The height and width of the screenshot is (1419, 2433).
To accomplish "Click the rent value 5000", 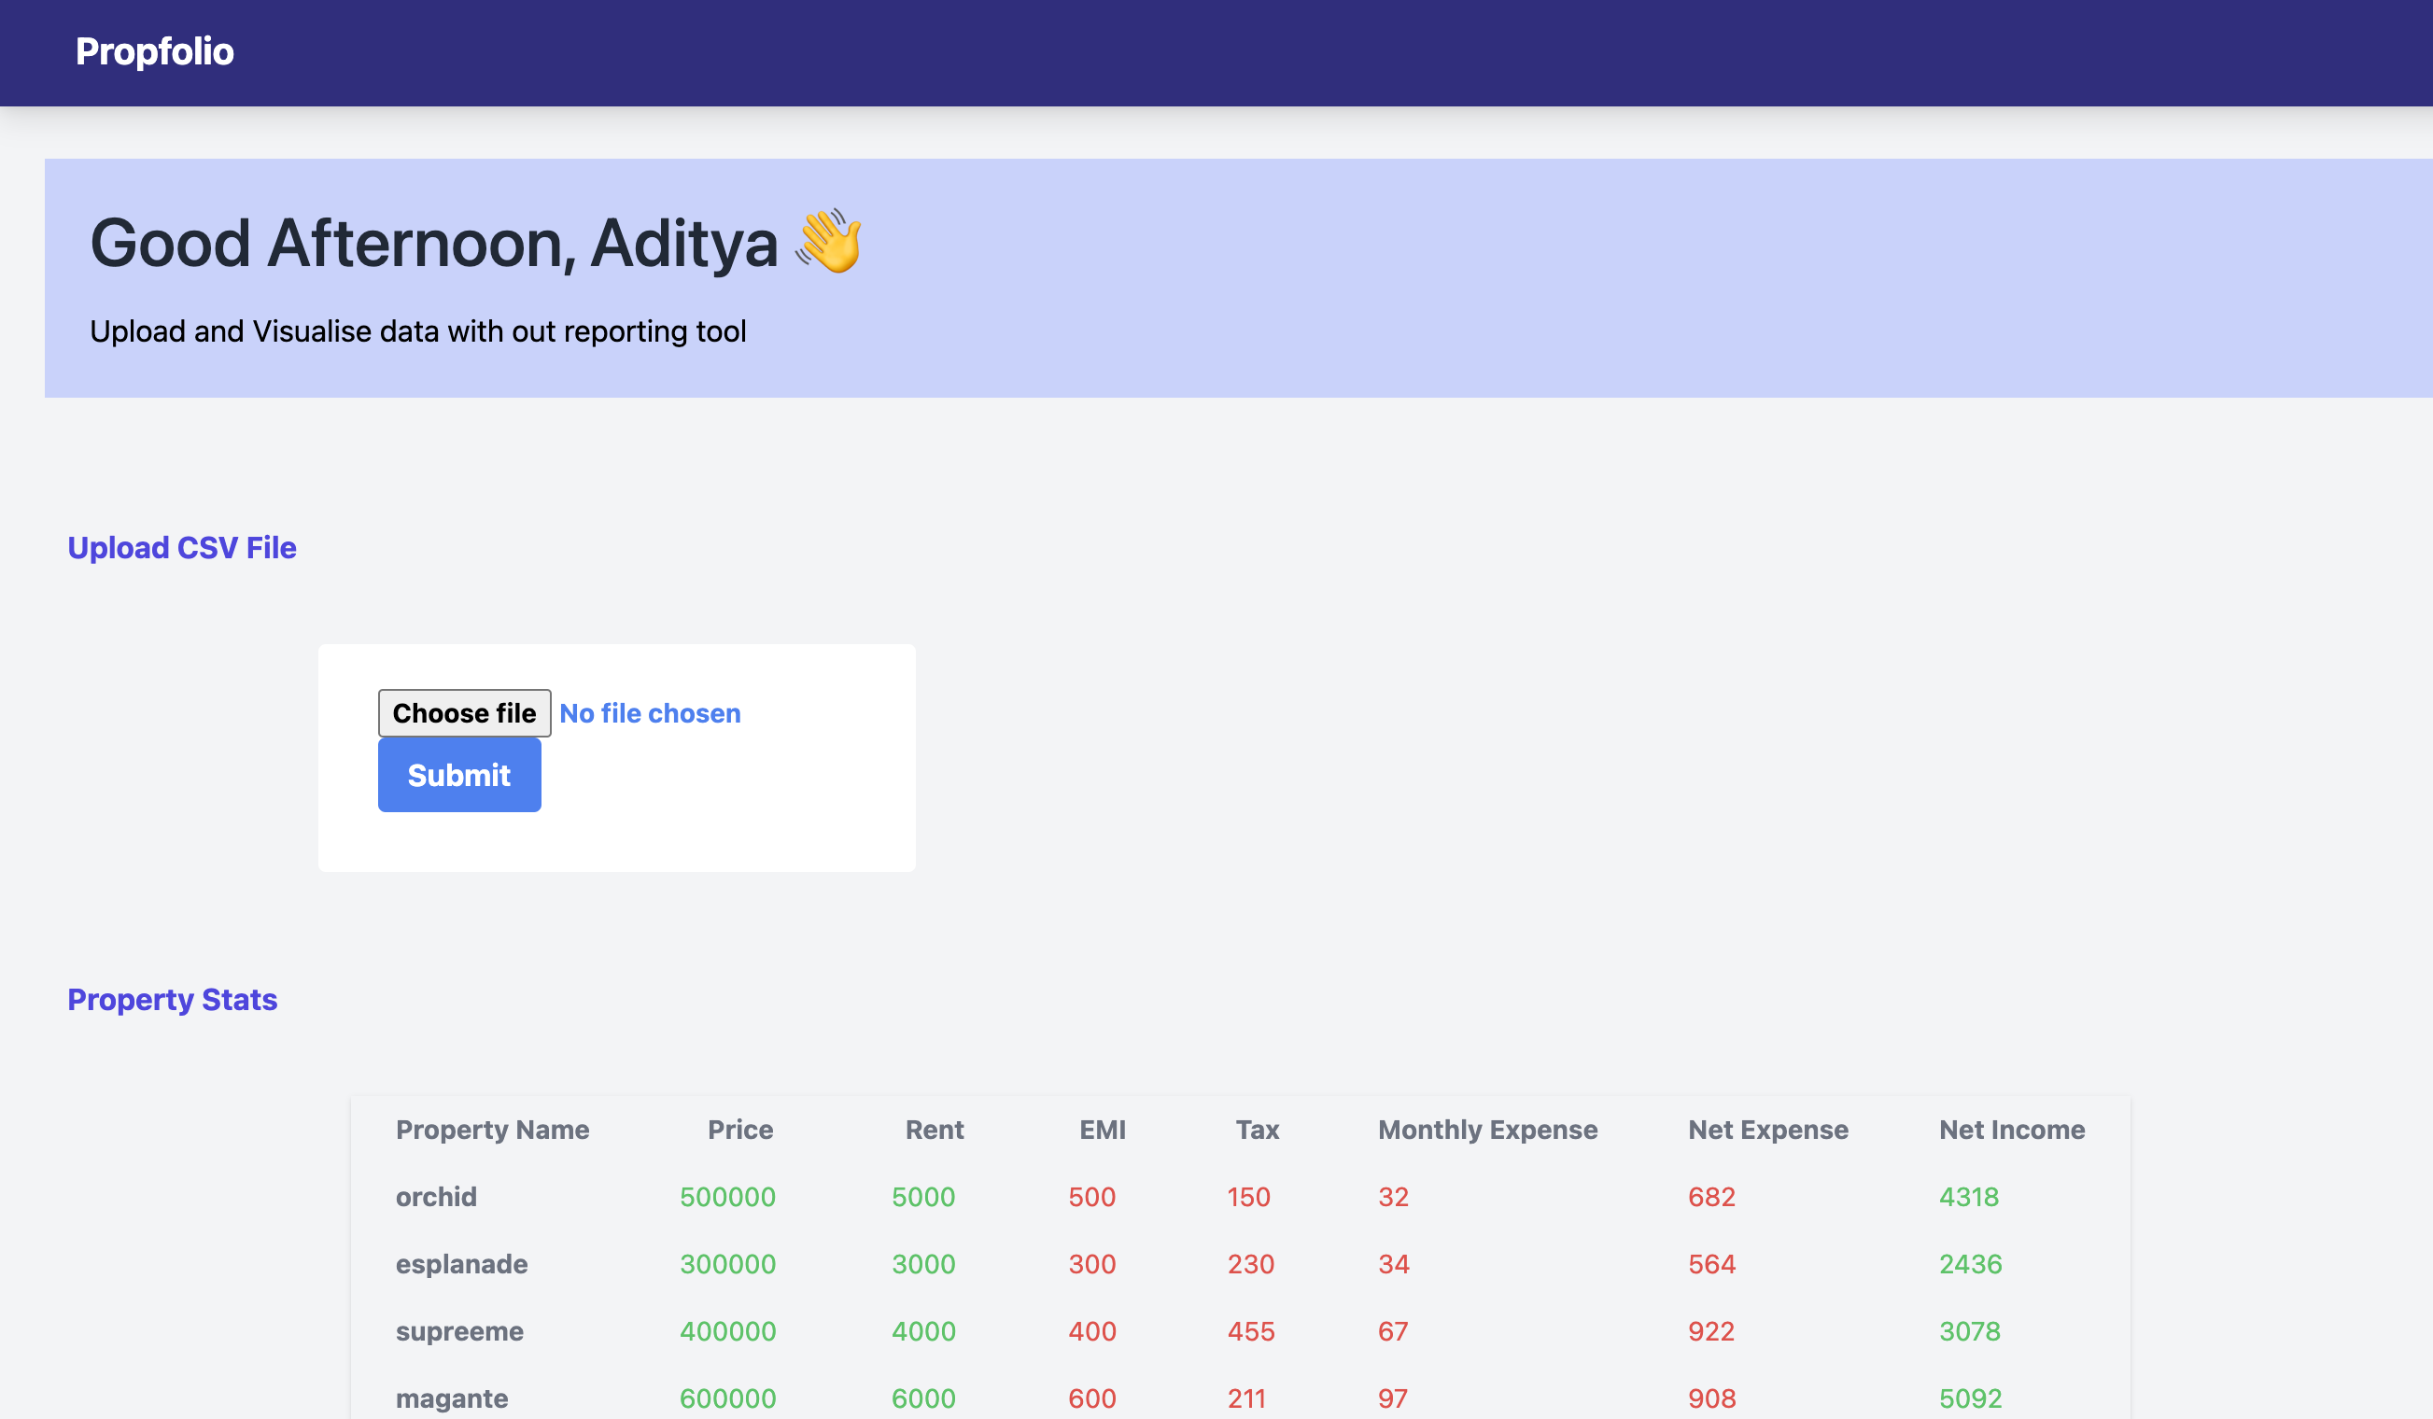I will pos(924,1198).
